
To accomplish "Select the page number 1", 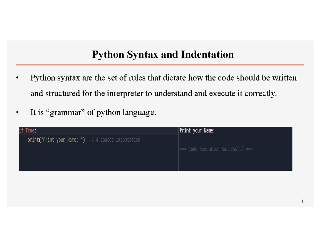I will point(302,201).
